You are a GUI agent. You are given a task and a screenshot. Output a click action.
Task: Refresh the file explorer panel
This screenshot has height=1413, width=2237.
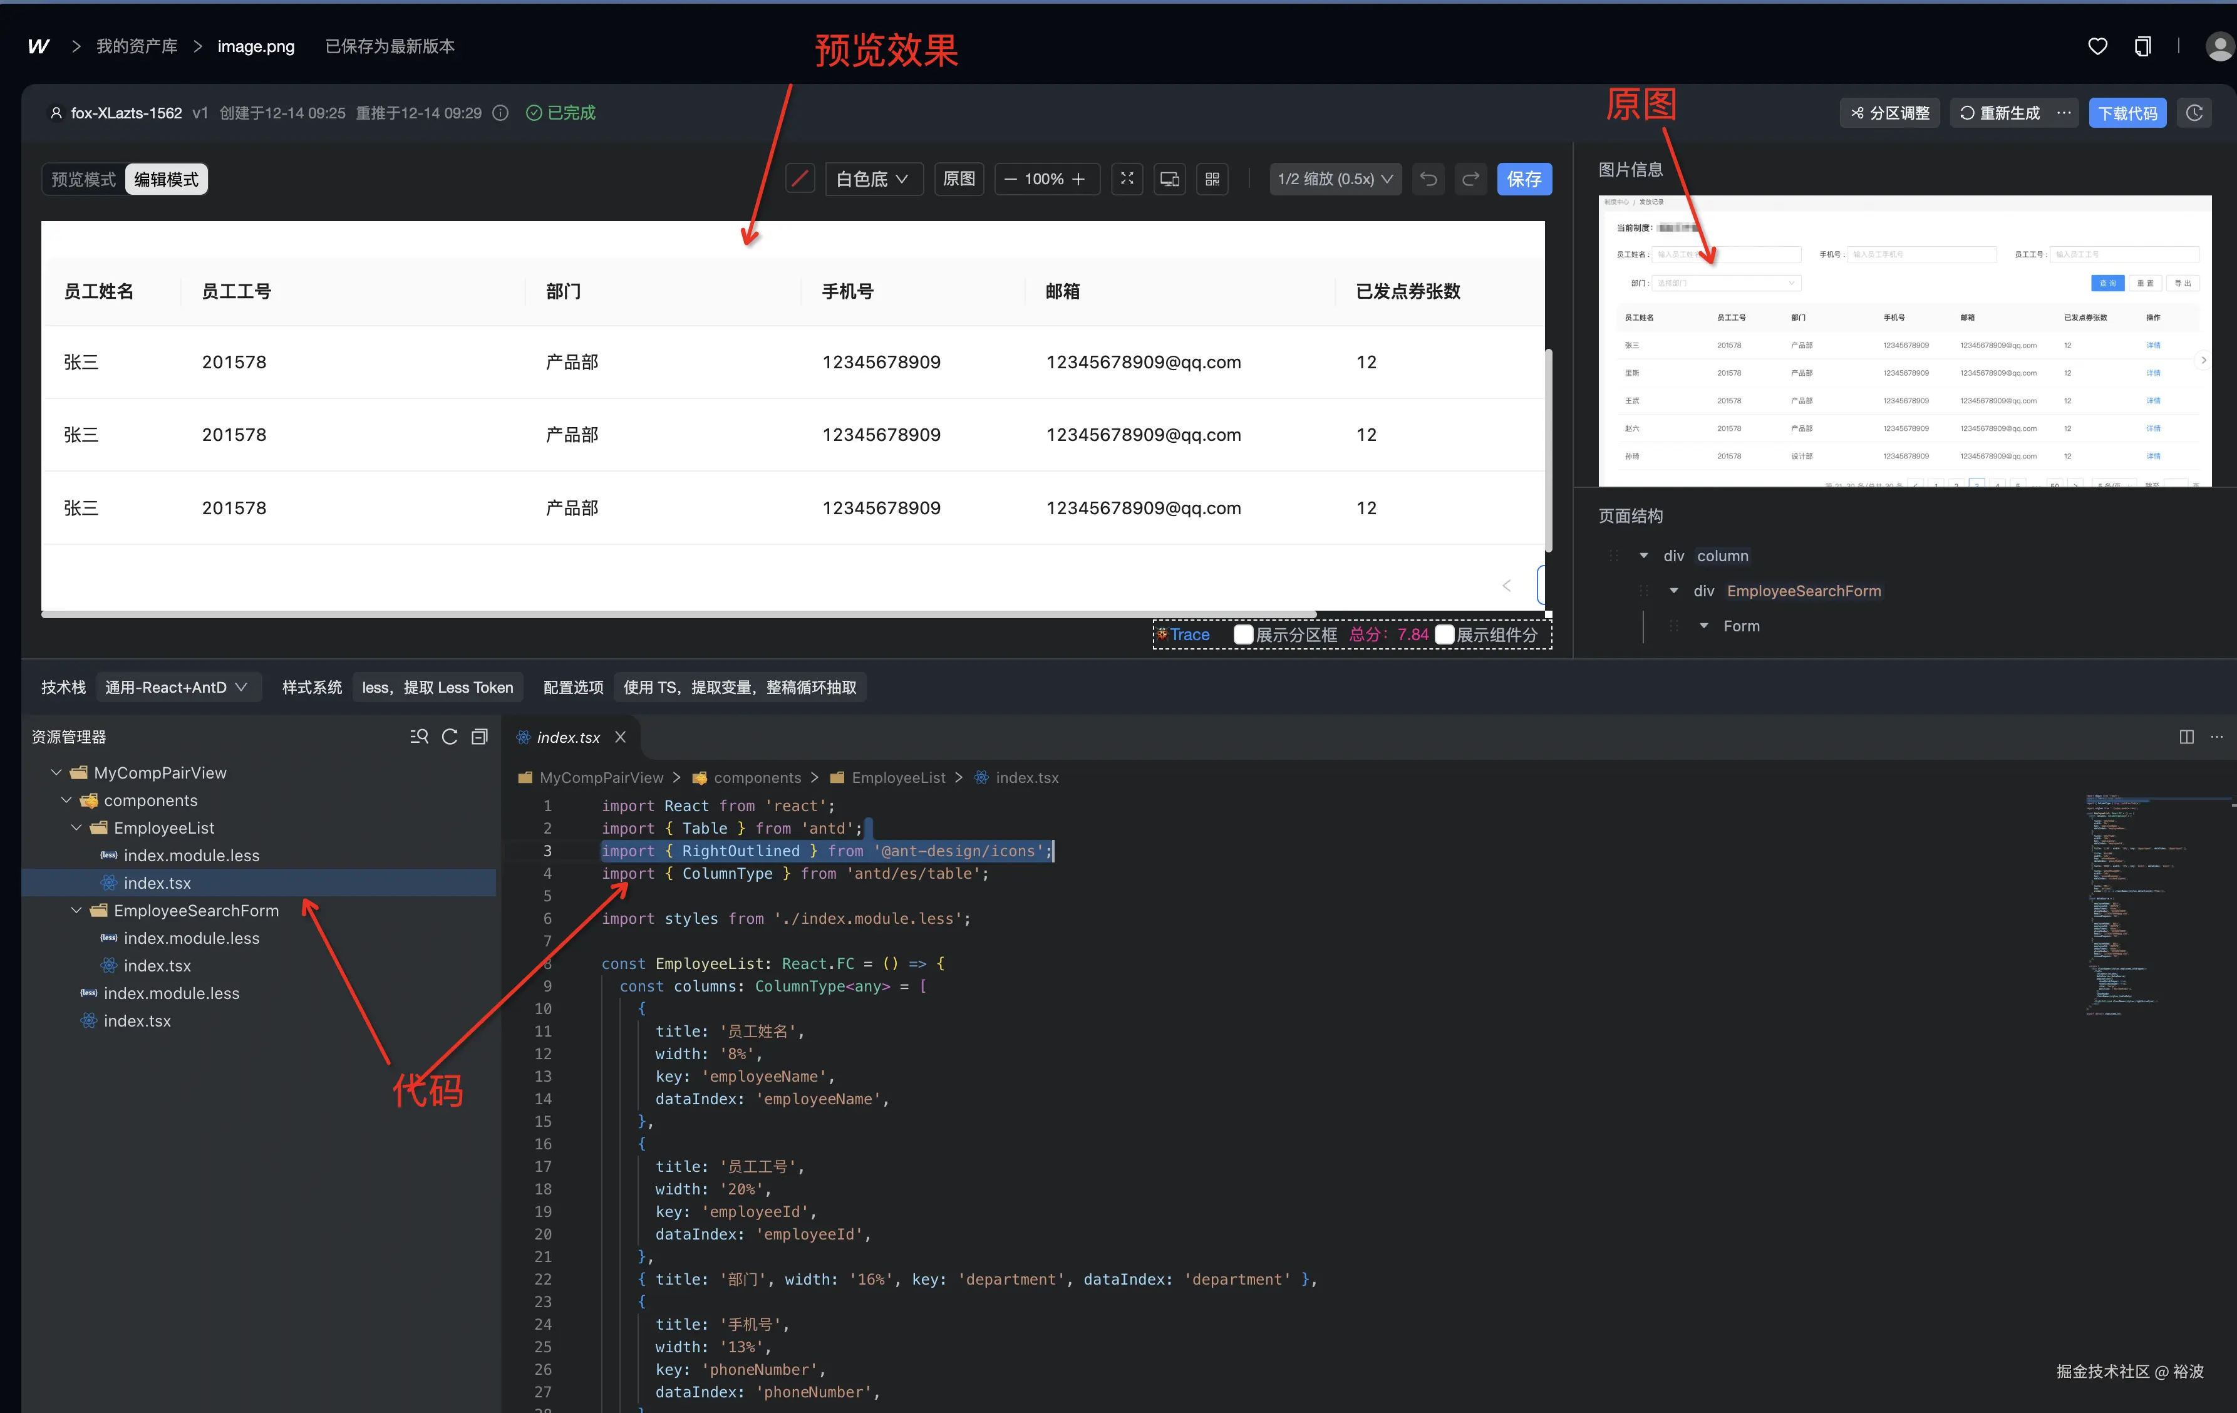[450, 737]
